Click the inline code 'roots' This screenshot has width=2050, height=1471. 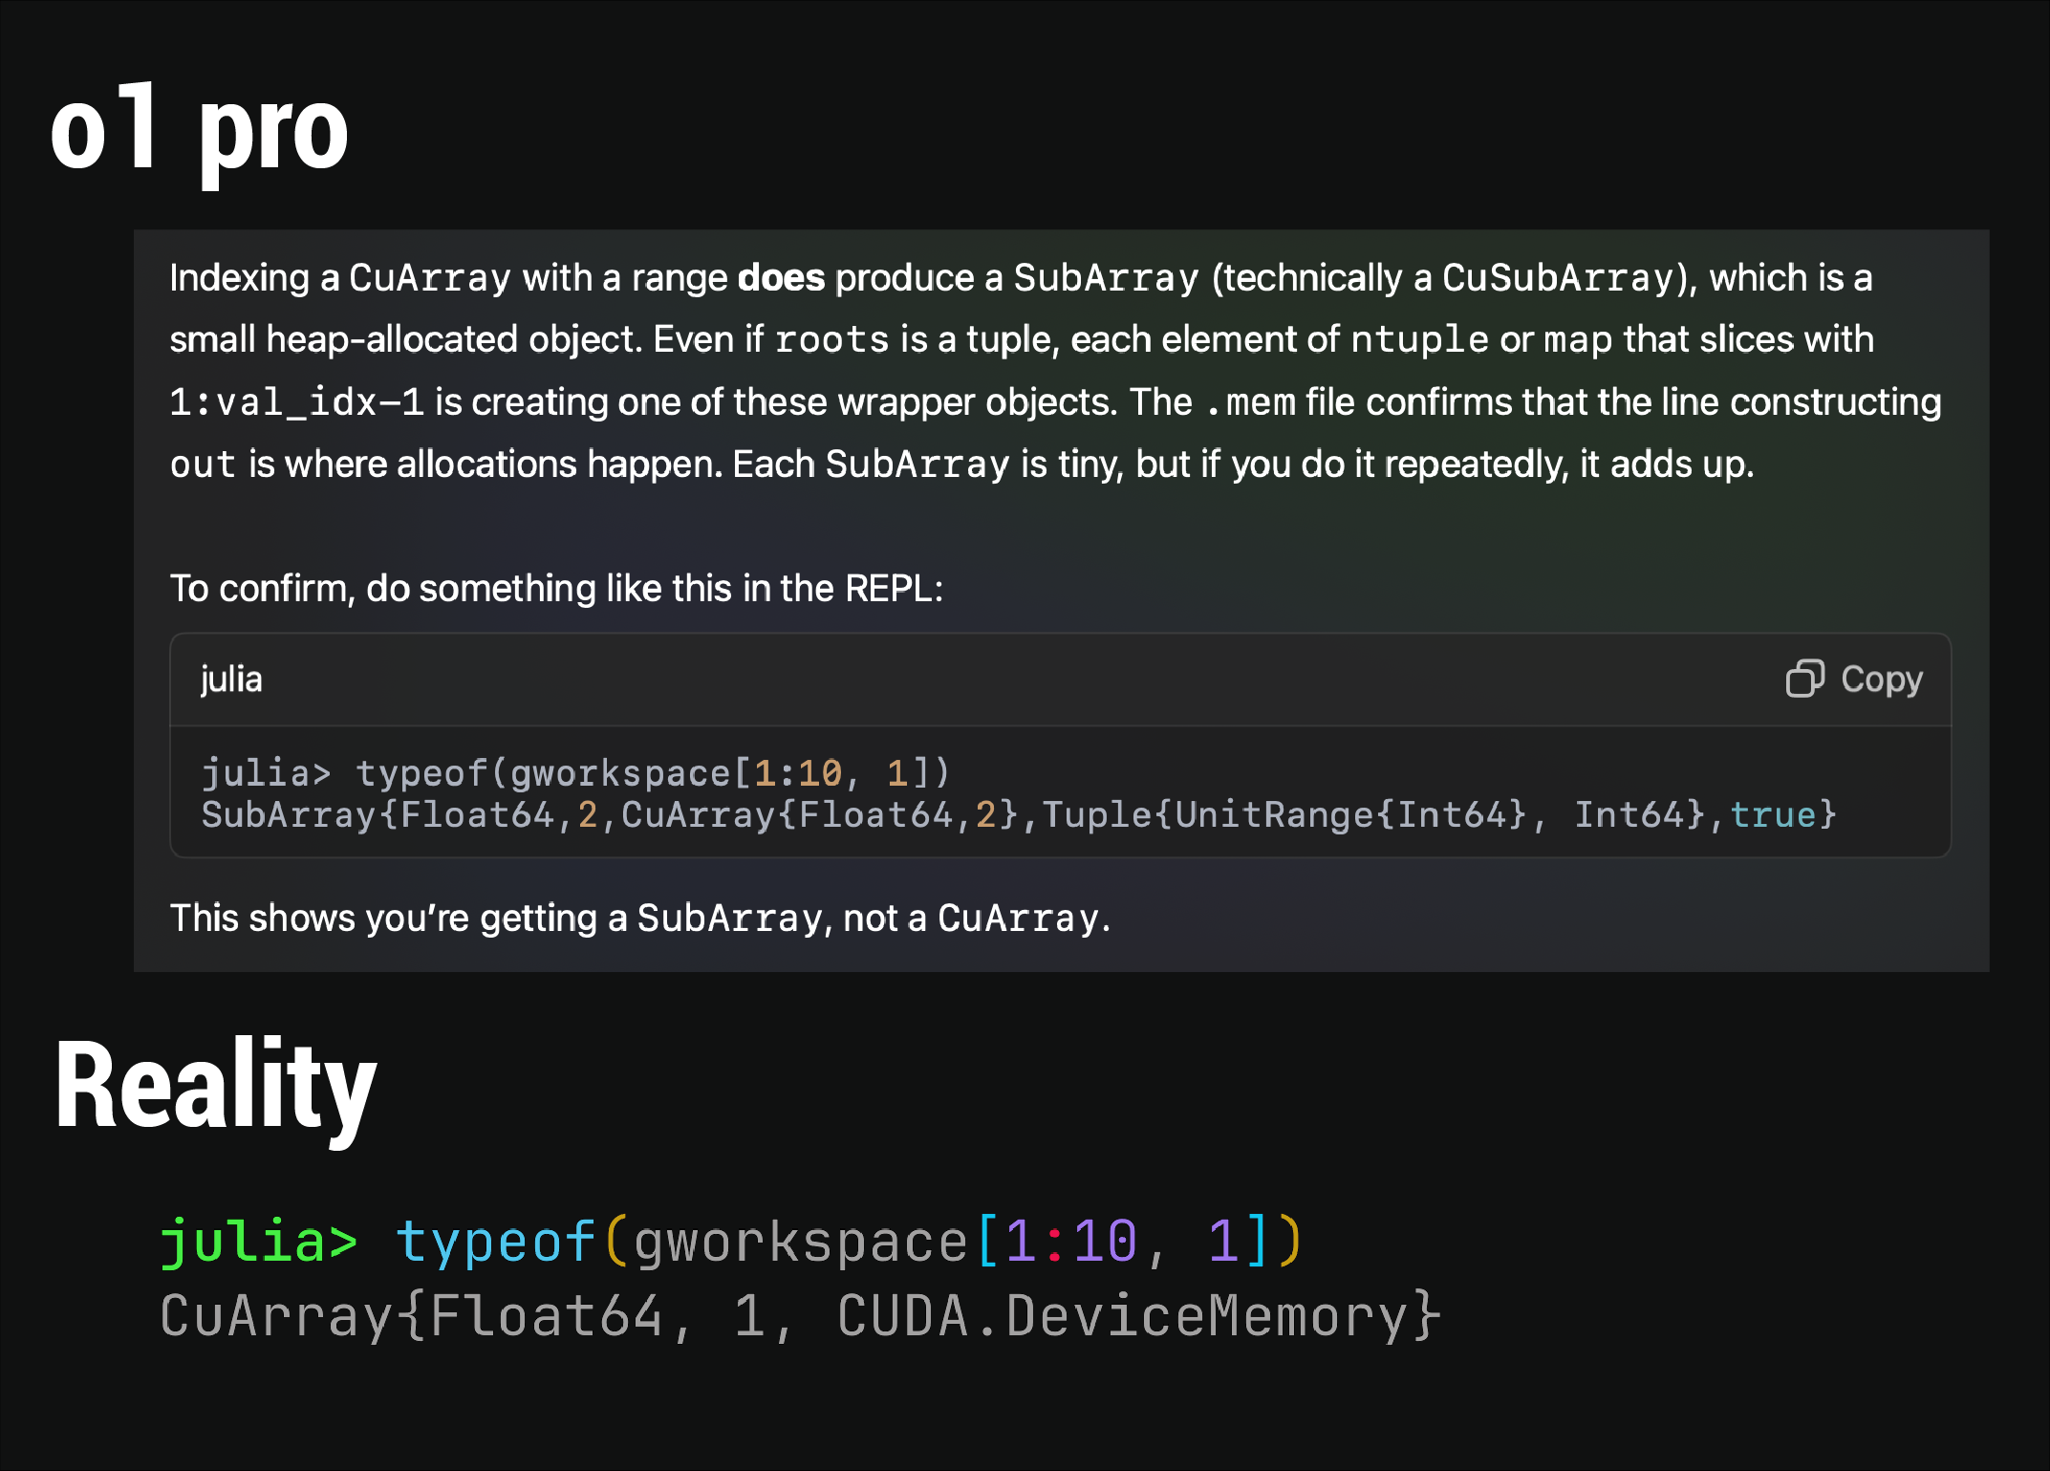[x=831, y=340]
